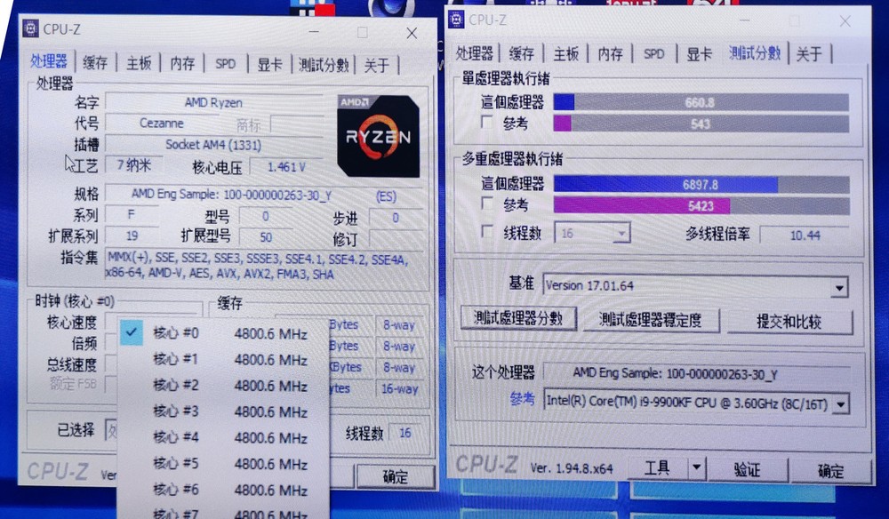The height and width of the screenshot is (519, 889).
Task: Open 显卡 tab in left CPU-Z window
Action: 270,65
